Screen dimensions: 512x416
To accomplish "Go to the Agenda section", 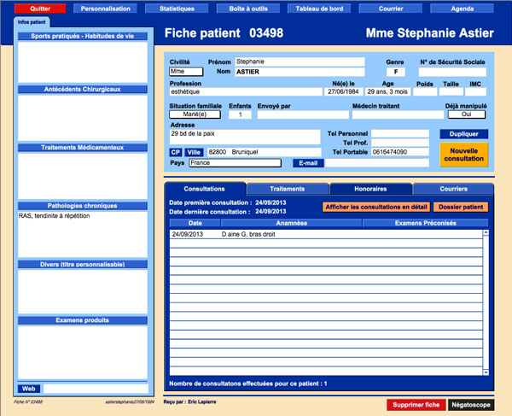I will pos(462,8).
